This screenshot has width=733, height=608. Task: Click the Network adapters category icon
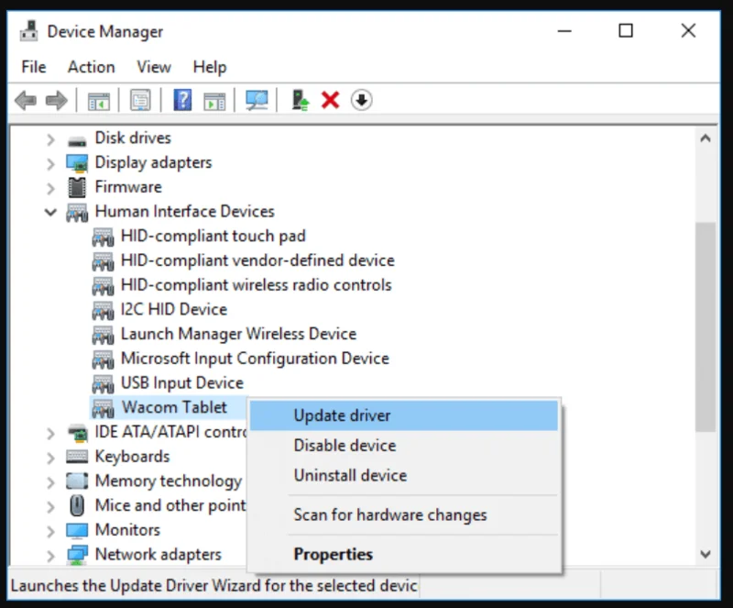(x=77, y=555)
